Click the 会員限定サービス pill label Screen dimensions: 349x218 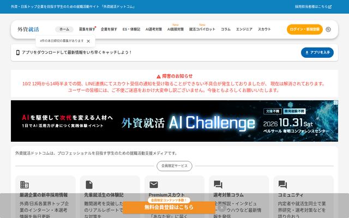pos(174,166)
